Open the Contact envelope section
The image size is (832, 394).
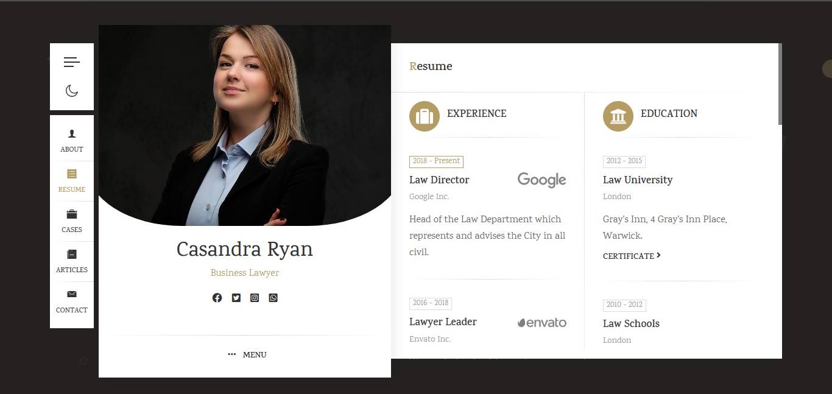pos(72,301)
